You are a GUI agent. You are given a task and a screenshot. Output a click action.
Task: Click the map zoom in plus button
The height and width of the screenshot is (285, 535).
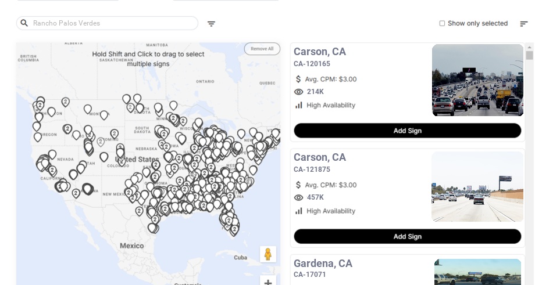point(268,283)
